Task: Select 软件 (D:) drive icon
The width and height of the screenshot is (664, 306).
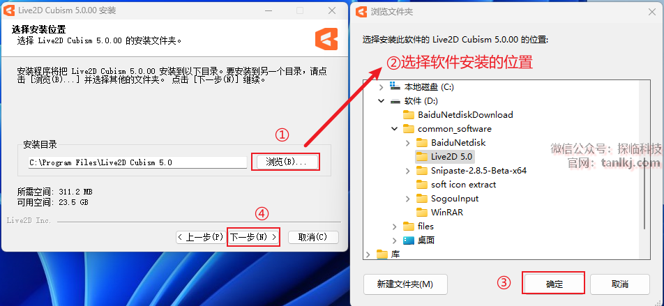Action: (395, 101)
